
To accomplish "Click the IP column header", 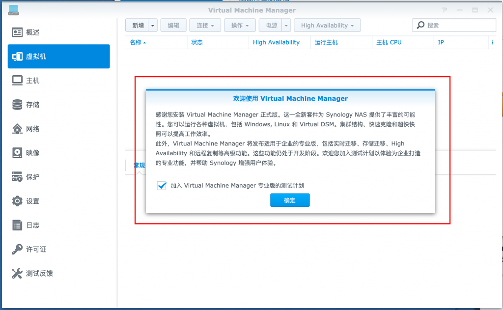I will tap(461, 42).
